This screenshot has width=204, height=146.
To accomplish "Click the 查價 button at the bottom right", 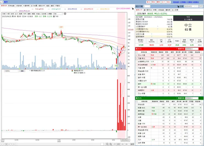I will coord(132,144).
